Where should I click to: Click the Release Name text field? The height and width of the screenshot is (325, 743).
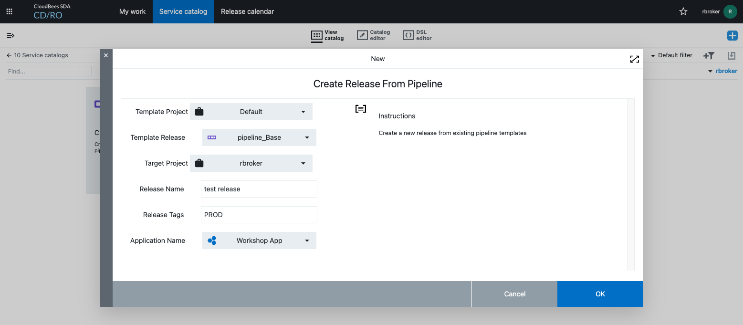tap(259, 189)
